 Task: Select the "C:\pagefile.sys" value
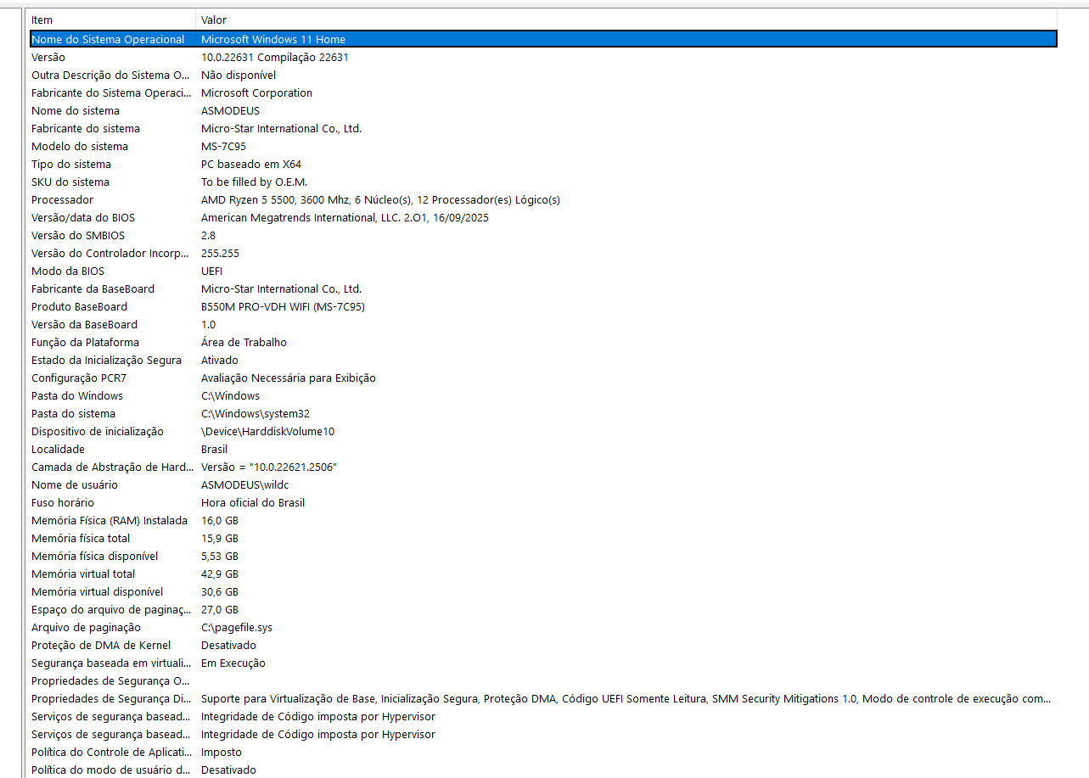(x=237, y=627)
